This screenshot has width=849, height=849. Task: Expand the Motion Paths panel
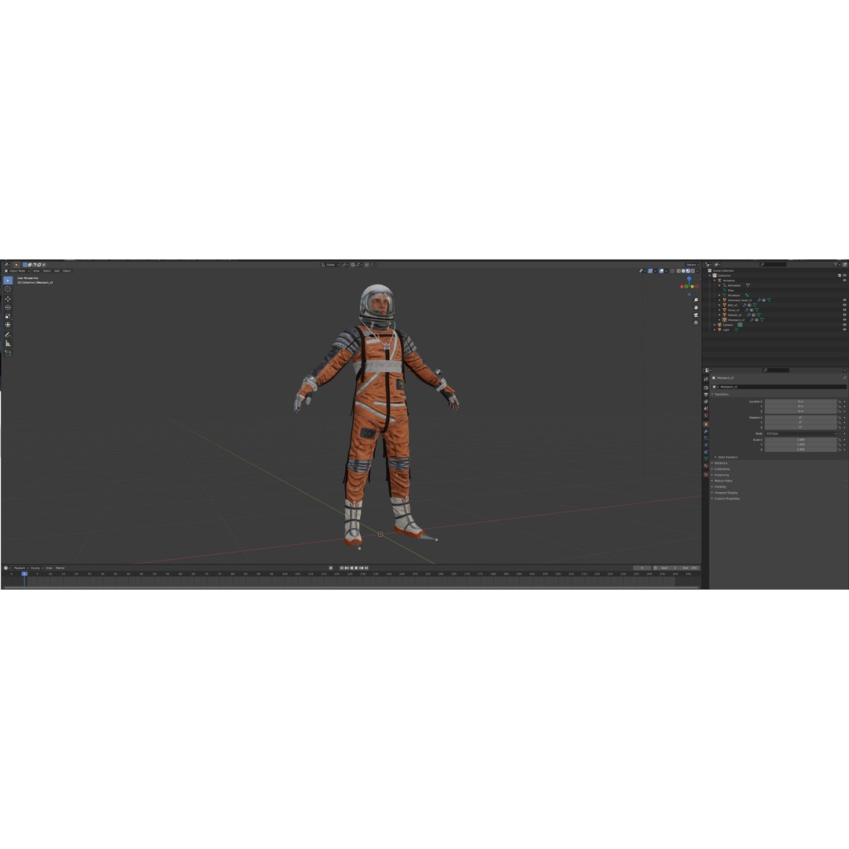click(x=722, y=481)
